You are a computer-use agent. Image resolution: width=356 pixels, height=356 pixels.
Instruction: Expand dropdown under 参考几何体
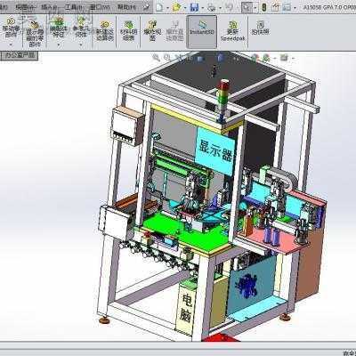tap(81, 44)
